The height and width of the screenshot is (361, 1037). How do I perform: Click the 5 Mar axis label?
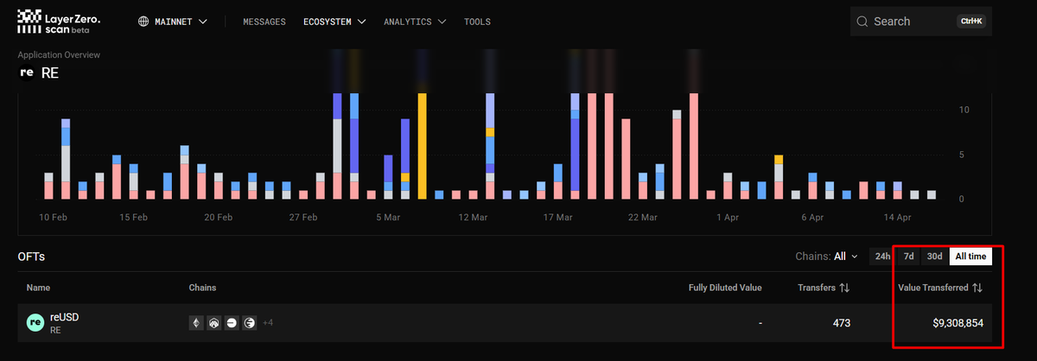(388, 218)
